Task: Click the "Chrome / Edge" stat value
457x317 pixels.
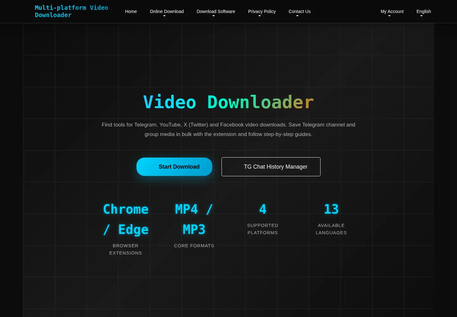Action: pos(126,219)
